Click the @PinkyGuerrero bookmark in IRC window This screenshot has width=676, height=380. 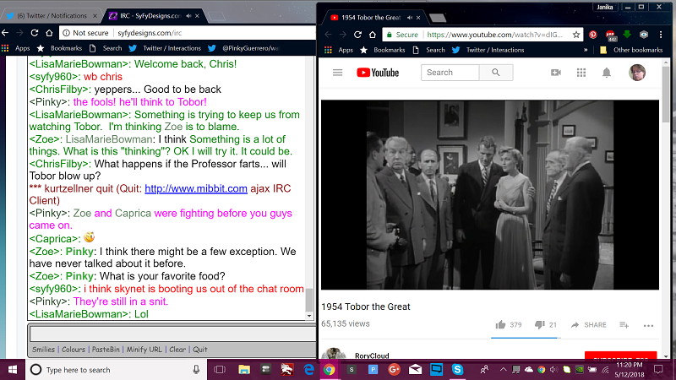pos(243,48)
